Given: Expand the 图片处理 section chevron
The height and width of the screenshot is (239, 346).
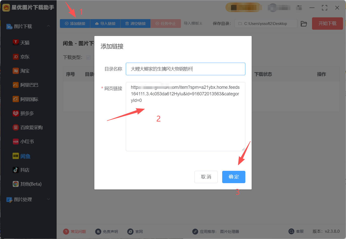Looking at the screenshot, I should pos(49,199).
